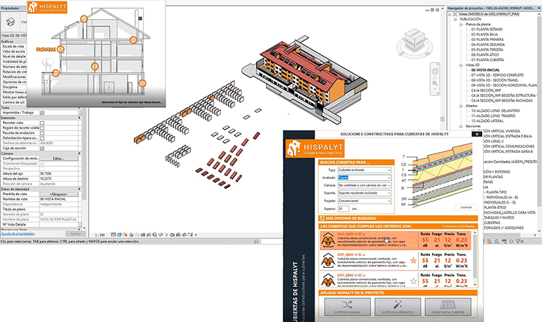Viewport: 542px width, 322px height.
Task: Click the 1:350 view scale on control bar
Action: point(100,235)
